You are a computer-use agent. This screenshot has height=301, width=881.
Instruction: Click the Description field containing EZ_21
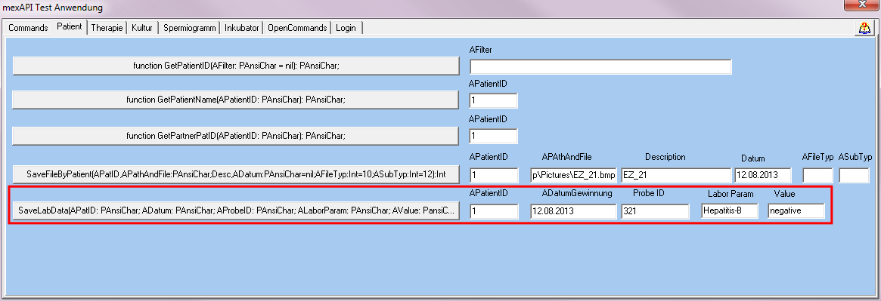(676, 175)
